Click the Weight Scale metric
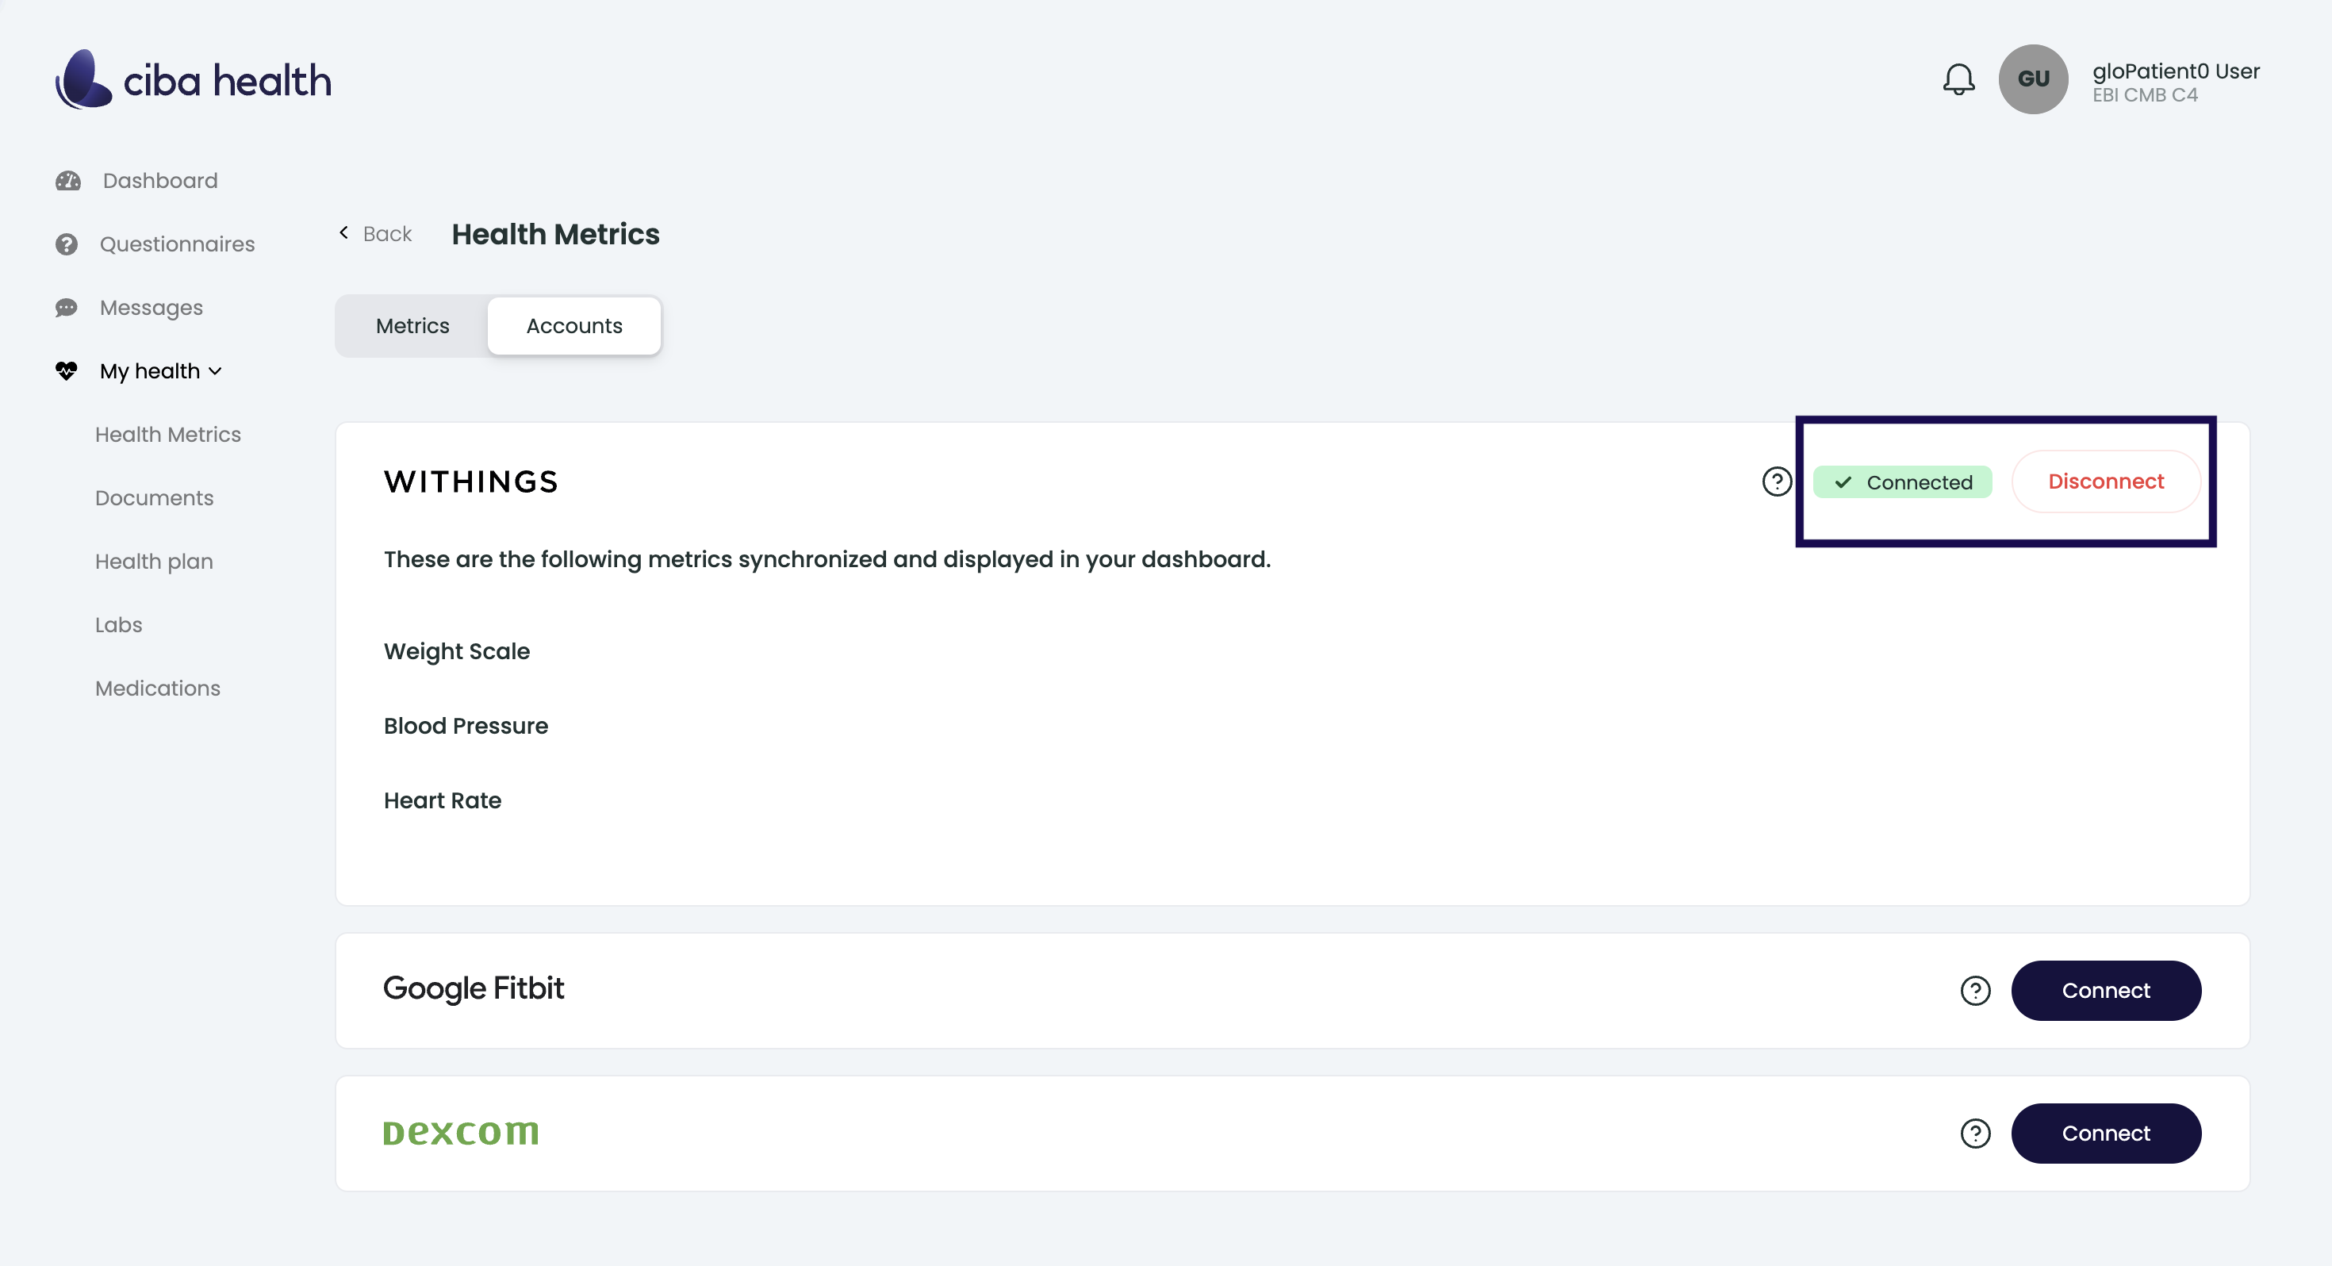Image resolution: width=2332 pixels, height=1266 pixels. pyautogui.click(x=457, y=651)
